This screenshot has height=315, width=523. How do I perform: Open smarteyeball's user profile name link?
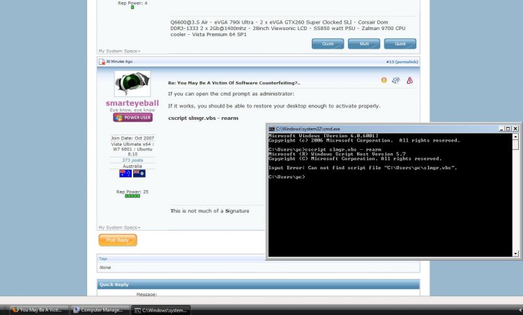tap(132, 103)
